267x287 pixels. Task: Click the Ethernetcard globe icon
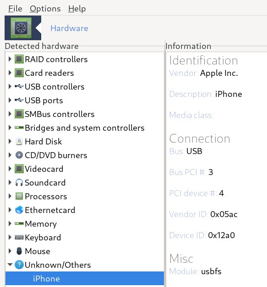pyautogui.click(x=19, y=210)
